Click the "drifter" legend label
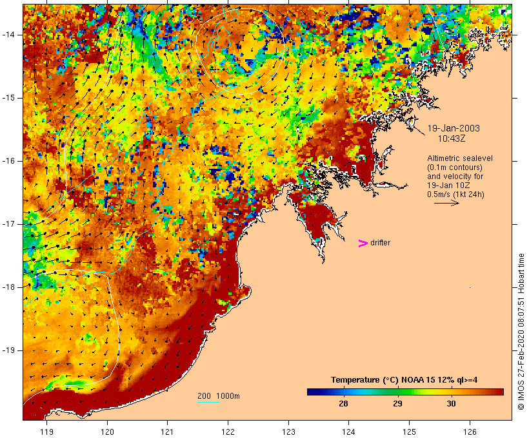Screen dimensions: 529x438 (x=381, y=243)
